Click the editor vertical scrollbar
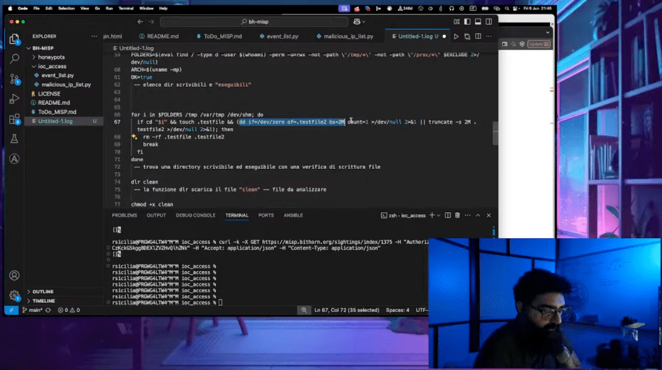The image size is (662, 370). tap(495, 133)
